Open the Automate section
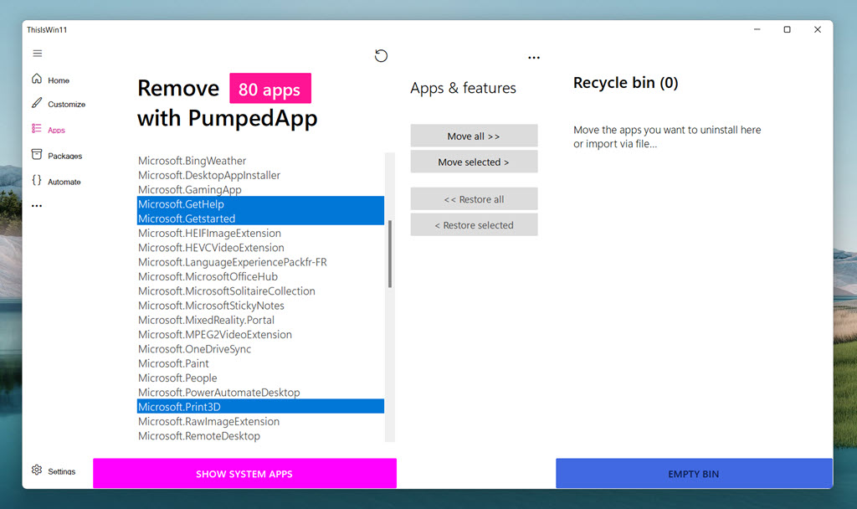This screenshot has width=857, height=509. (x=64, y=182)
